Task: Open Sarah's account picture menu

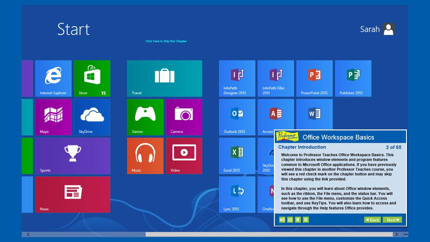Action: tap(388, 29)
